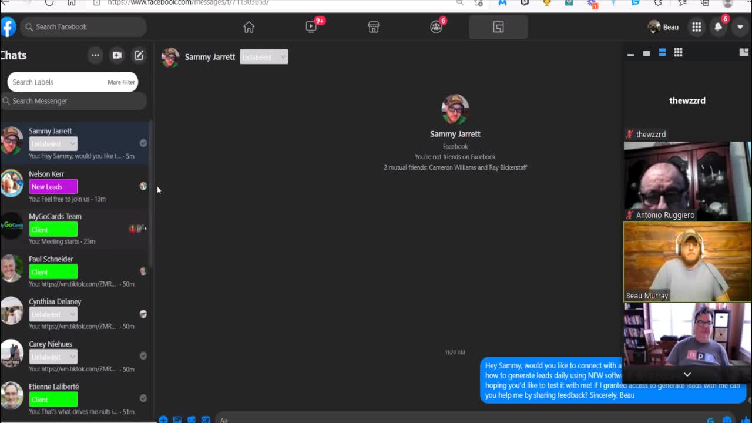Click Sammy Jarrett name in conversation header
The width and height of the screenshot is (752, 423).
point(210,57)
